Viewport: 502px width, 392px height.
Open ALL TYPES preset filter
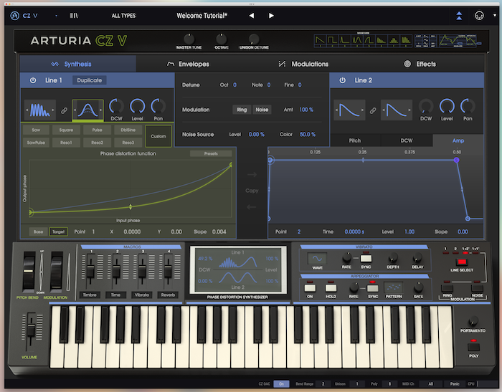[x=123, y=15]
